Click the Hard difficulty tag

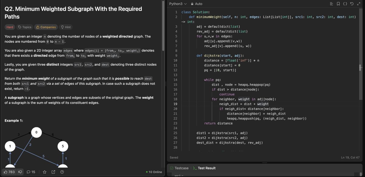[x=10, y=27]
